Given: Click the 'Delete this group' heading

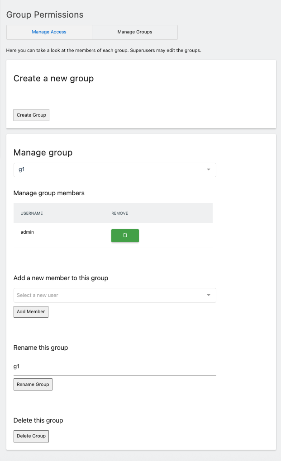Looking at the screenshot, I should point(38,420).
